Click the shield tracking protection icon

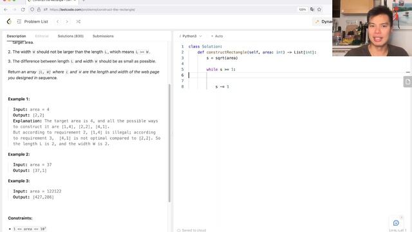coord(32,10)
